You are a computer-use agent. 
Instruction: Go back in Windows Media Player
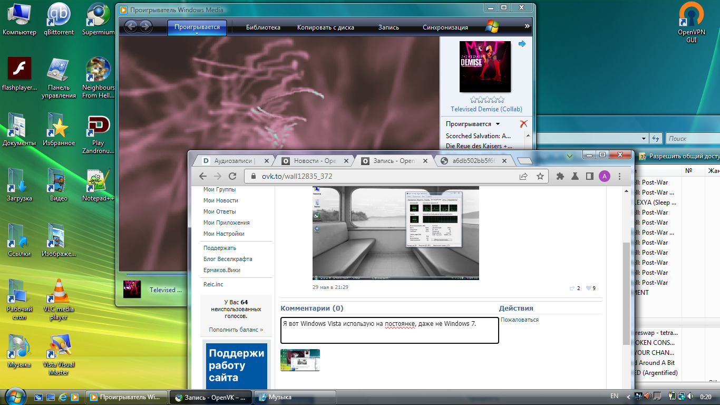pos(131,26)
